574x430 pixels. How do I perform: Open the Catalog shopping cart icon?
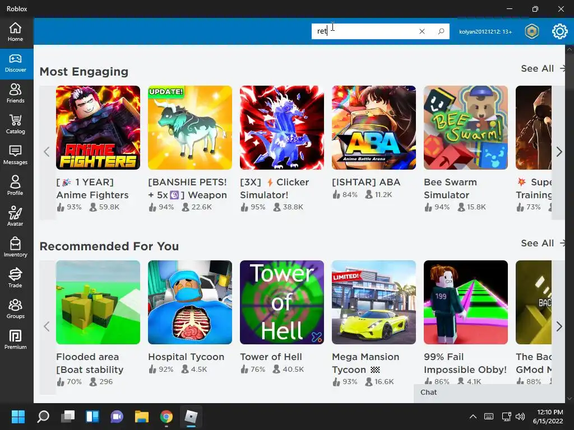(x=15, y=124)
